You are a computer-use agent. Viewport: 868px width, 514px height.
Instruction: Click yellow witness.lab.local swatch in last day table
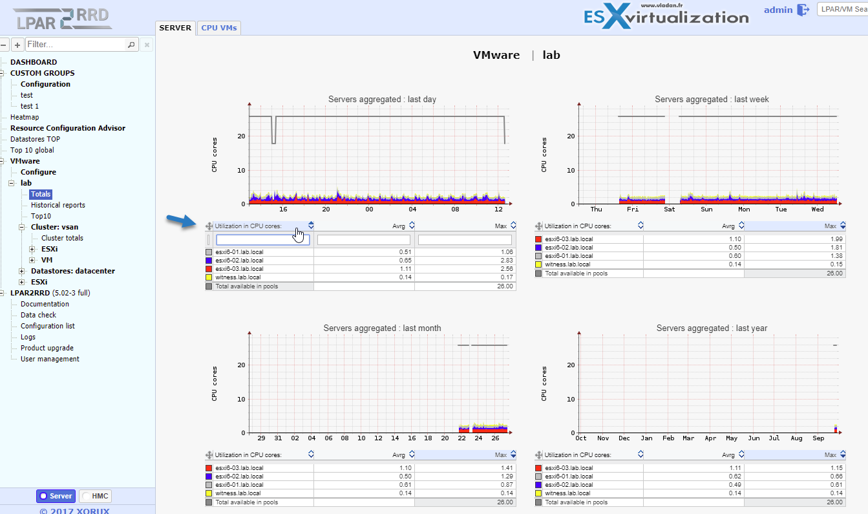click(209, 277)
